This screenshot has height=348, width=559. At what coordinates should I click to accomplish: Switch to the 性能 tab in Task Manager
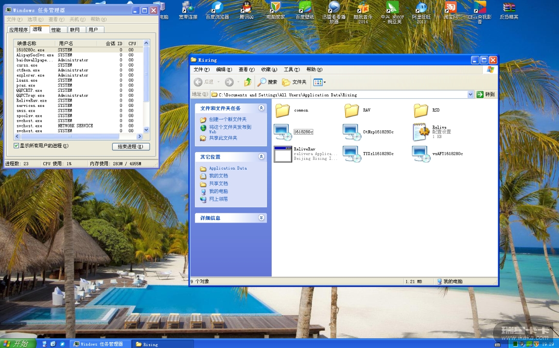[56, 30]
